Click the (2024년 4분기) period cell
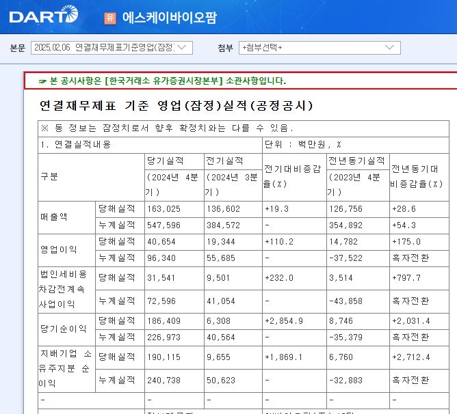 coord(174,185)
